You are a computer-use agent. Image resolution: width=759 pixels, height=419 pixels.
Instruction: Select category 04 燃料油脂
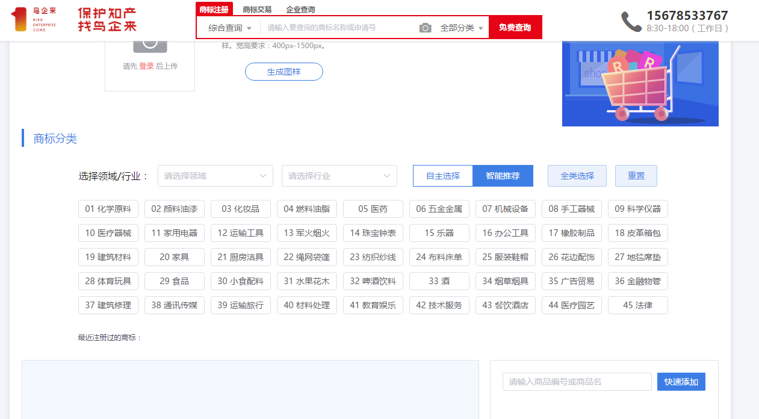point(307,209)
